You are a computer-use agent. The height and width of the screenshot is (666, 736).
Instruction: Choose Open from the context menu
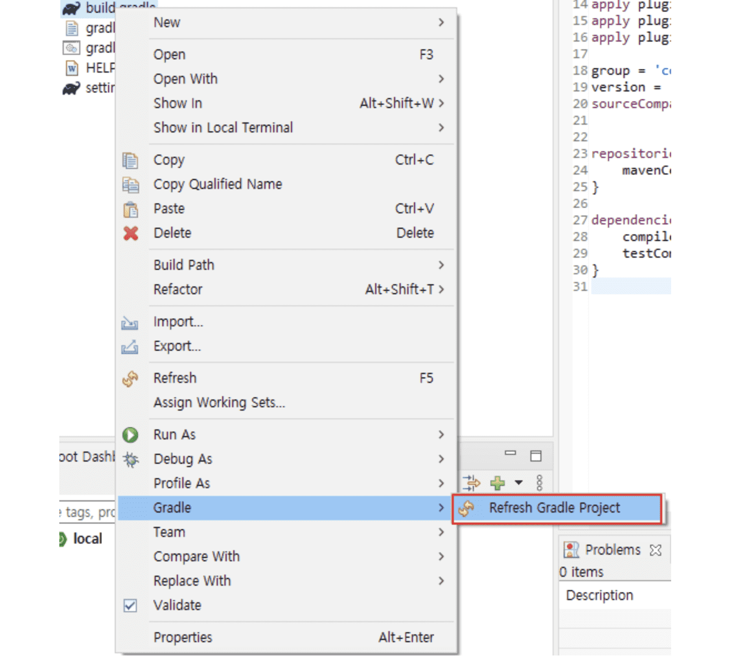click(287, 55)
